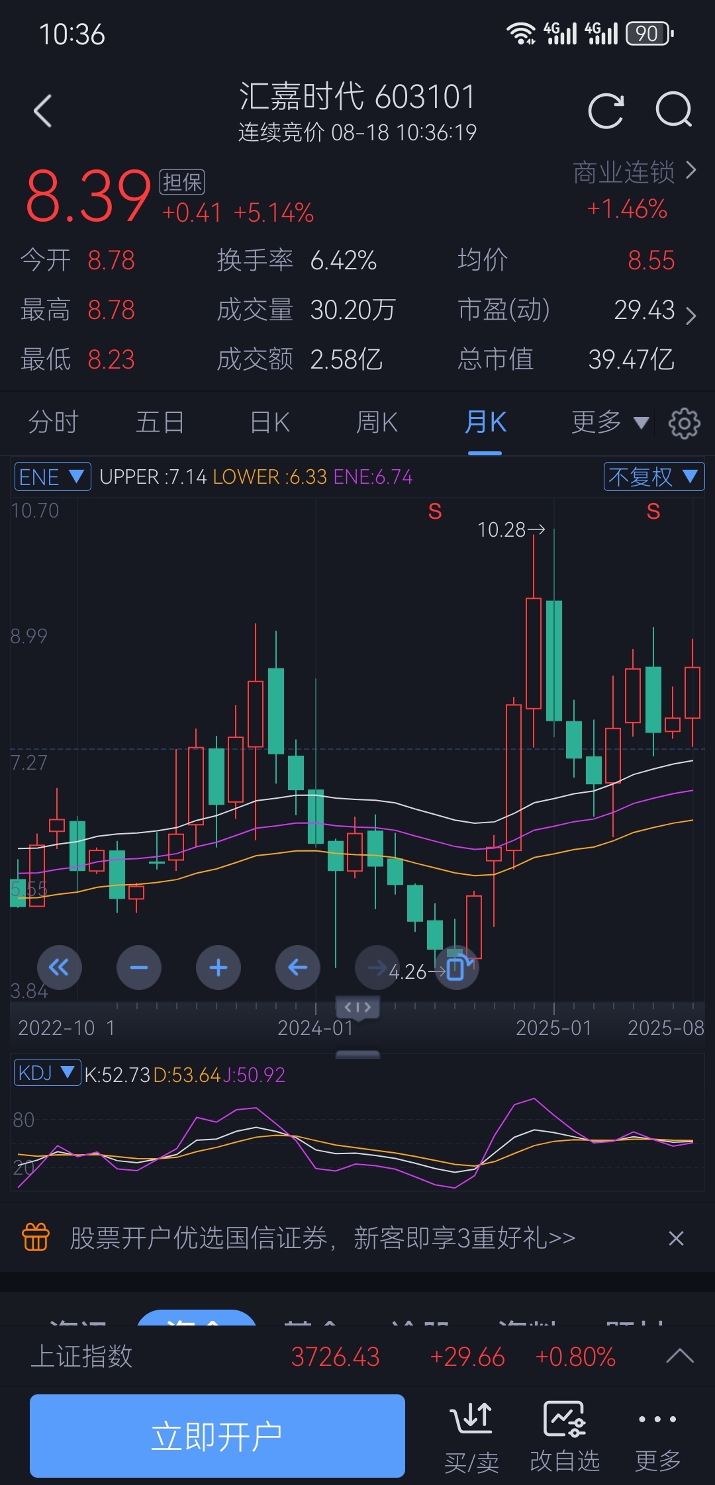Check the battery 90 indicator

pyautogui.click(x=649, y=33)
